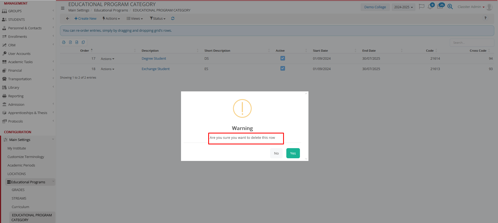Click the flag icon in the header

(421, 7)
